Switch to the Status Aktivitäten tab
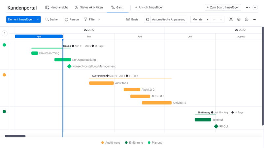 (x=89, y=7)
